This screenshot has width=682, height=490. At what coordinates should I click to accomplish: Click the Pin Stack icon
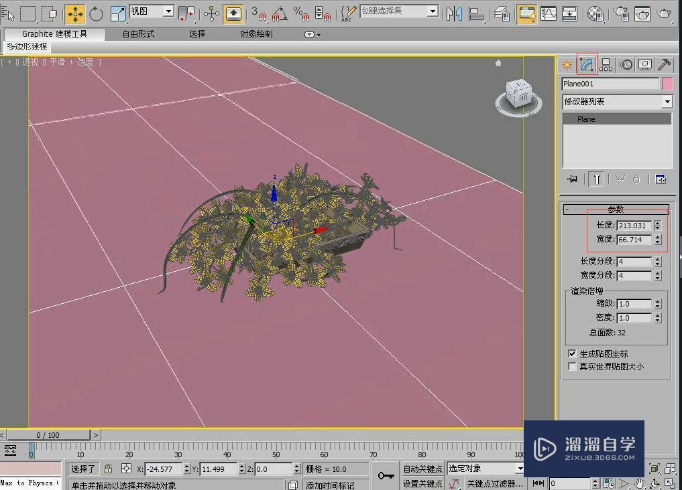(572, 179)
